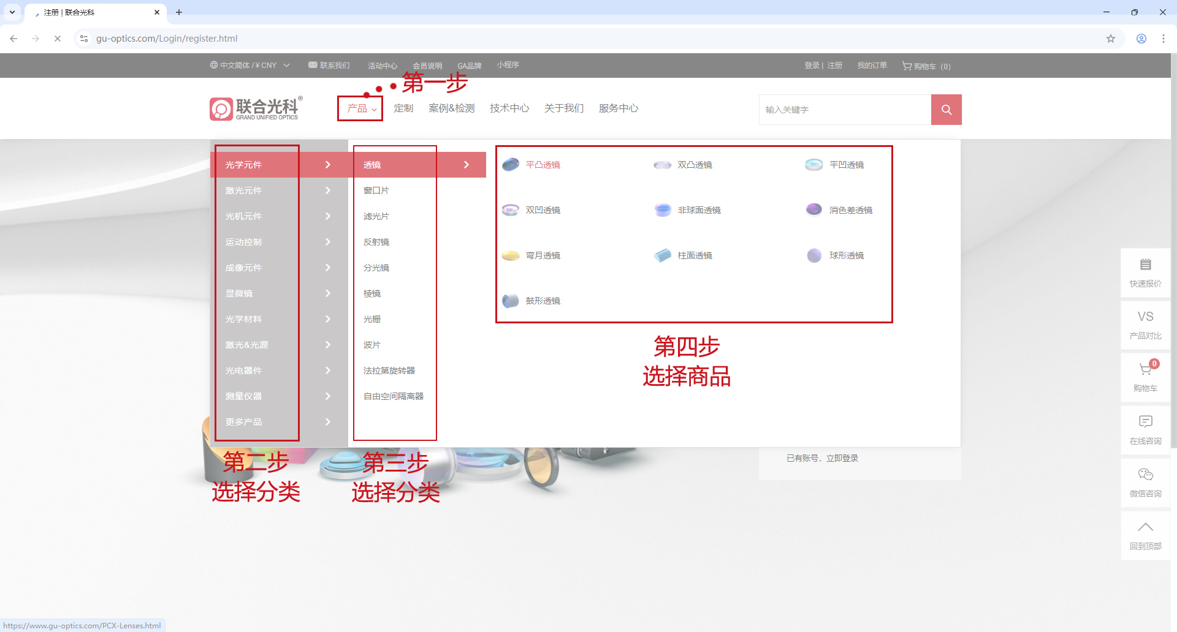Focus the 输入关键字 search field
1177x632 pixels.
pos(845,110)
